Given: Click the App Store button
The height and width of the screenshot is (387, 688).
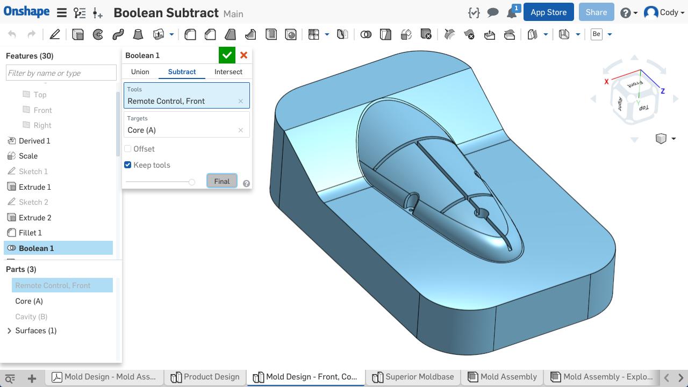Looking at the screenshot, I should pos(548,12).
